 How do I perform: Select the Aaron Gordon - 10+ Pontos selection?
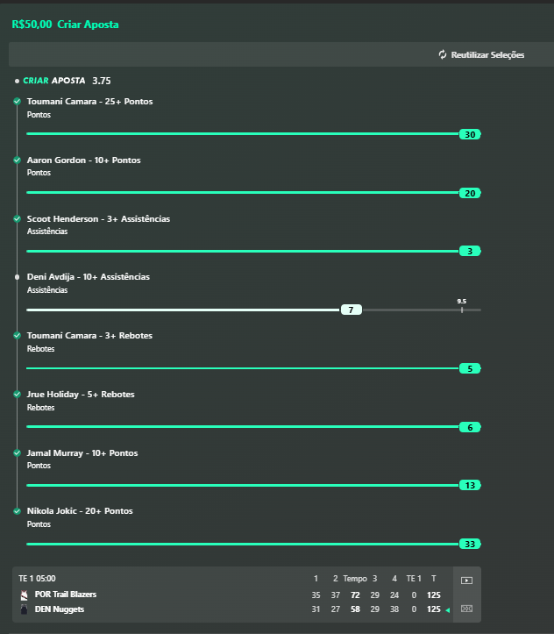pos(83,160)
